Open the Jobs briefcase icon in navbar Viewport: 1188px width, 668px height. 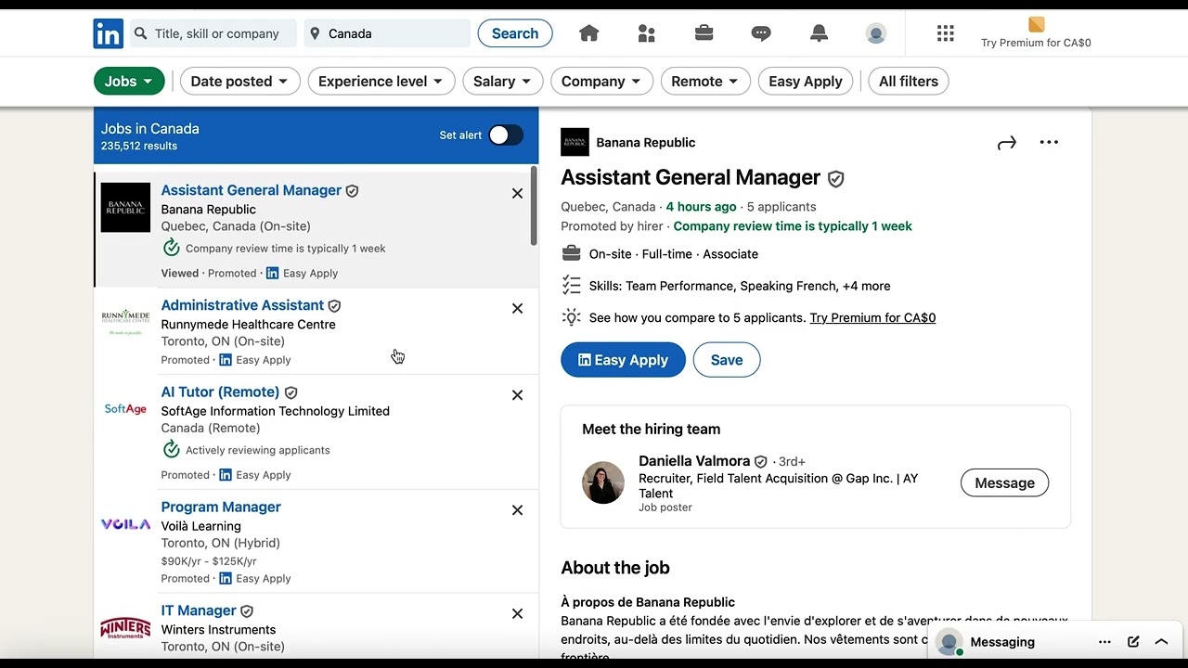(x=704, y=33)
